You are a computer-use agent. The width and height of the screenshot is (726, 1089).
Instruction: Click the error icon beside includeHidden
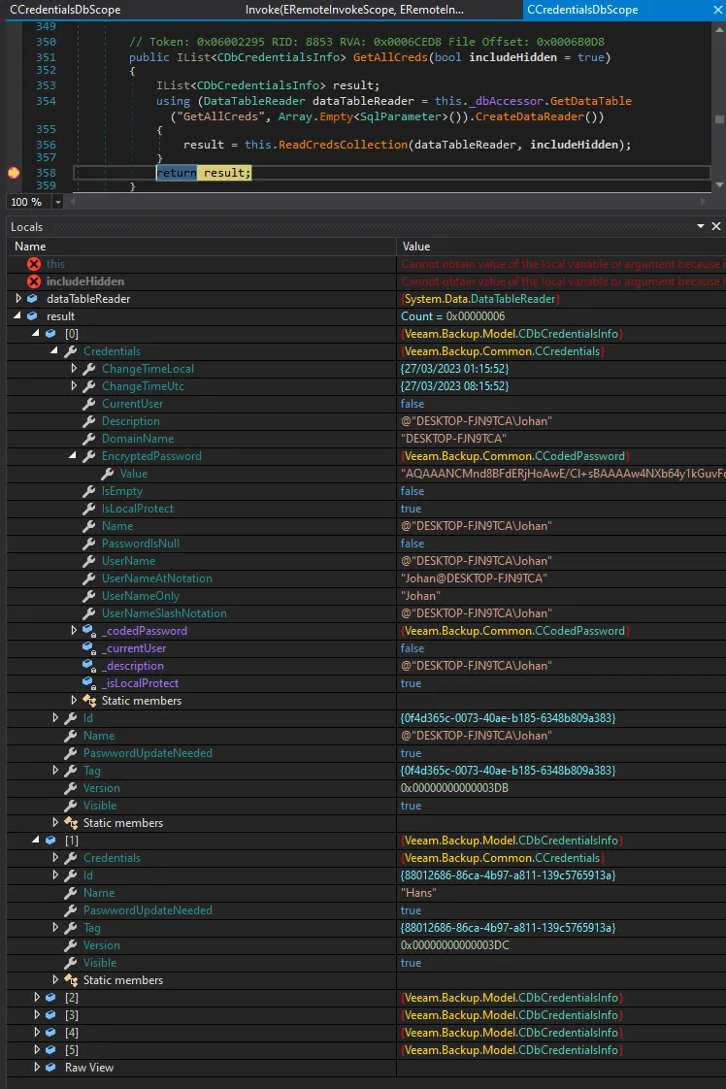(34, 281)
